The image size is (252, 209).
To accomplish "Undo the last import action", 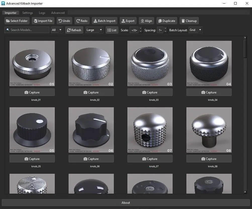I will (x=64, y=21).
